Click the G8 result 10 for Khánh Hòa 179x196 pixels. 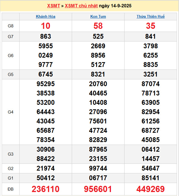(46, 26)
